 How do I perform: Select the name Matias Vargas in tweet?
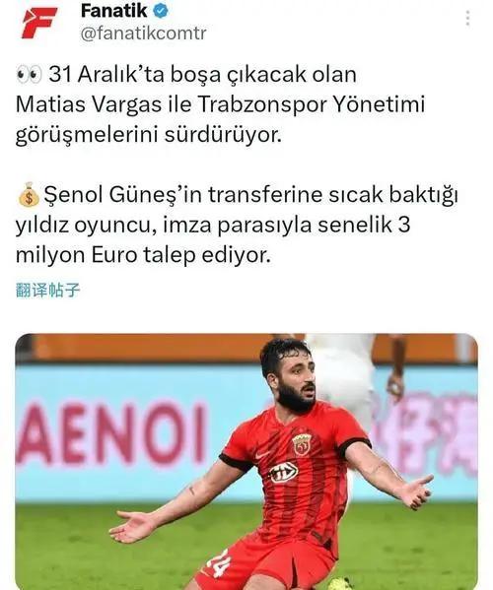click(89, 104)
